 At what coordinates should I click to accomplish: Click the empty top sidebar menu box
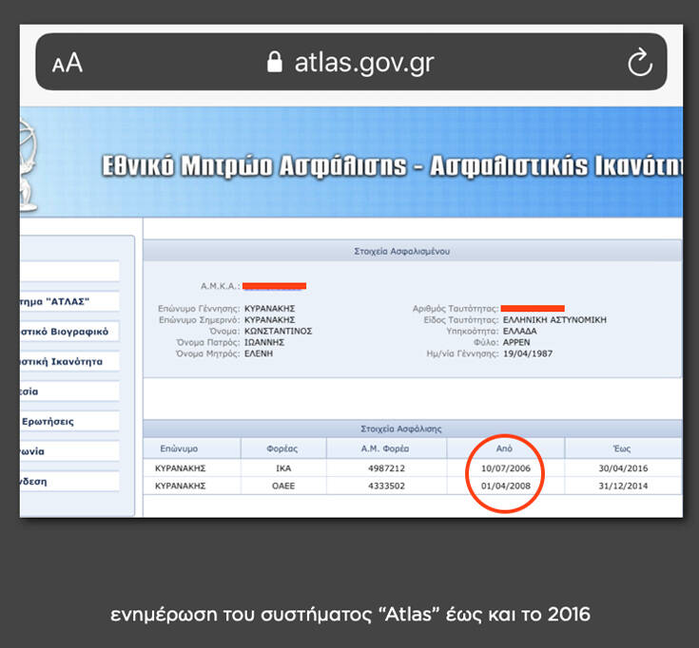(68, 272)
